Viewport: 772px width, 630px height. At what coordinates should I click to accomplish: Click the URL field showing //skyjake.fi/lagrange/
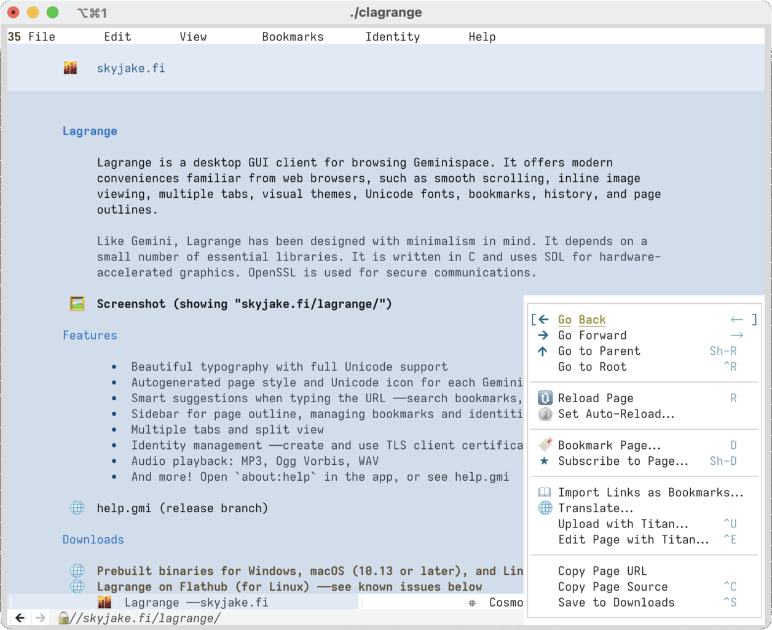[144, 618]
